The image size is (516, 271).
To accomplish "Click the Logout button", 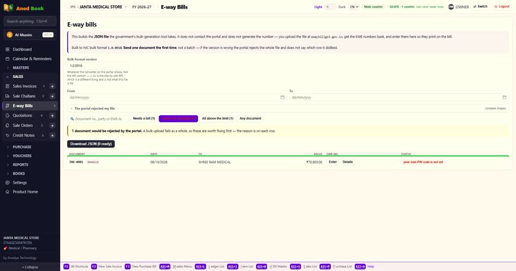I will (502, 6).
